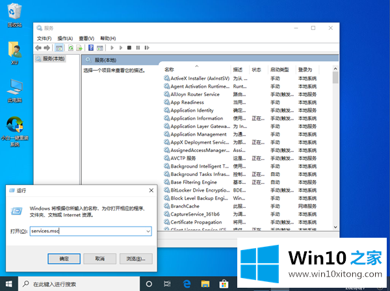Select Background Intelligent Transfer service
This screenshot has height=291, width=390.
pos(240,166)
